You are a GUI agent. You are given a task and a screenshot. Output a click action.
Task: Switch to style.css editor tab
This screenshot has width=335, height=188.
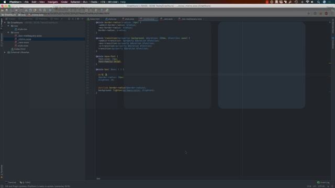point(111,19)
